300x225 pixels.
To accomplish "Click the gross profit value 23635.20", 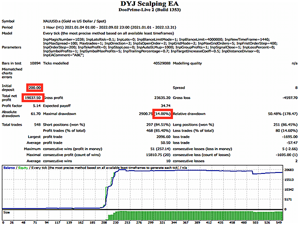I will (x=162, y=98).
